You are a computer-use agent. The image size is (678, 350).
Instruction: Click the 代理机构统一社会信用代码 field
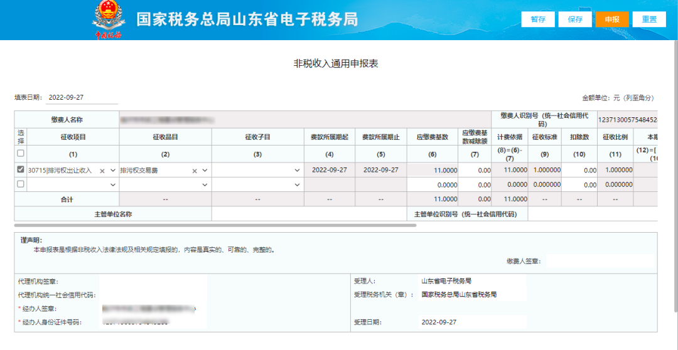coord(153,295)
